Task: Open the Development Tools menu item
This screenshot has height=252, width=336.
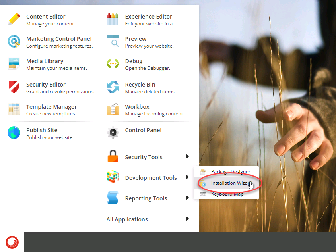Action: (148, 177)
